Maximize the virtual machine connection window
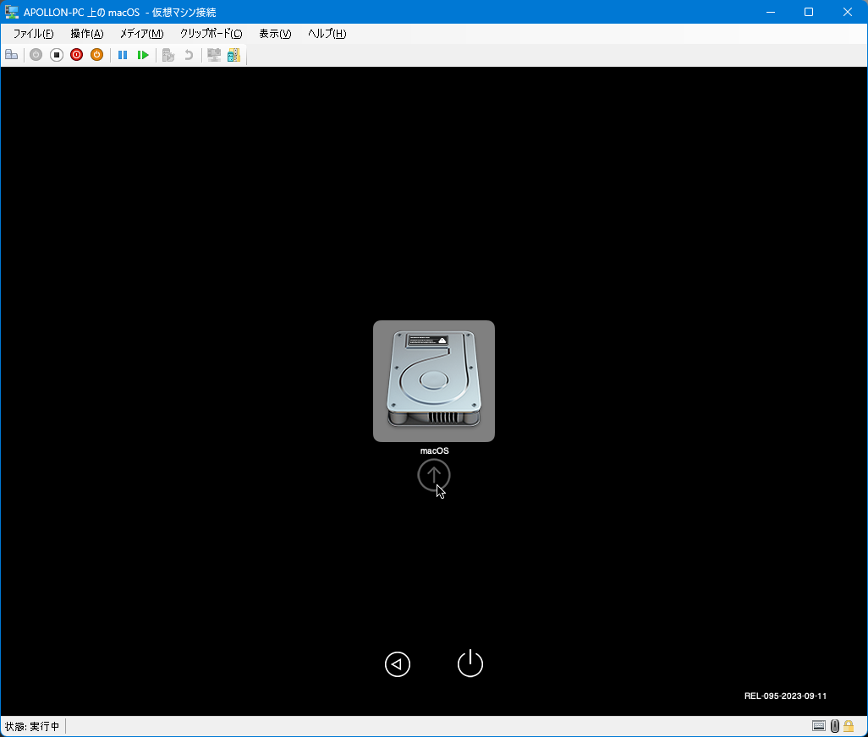Viewport: 868px width, 737px height. [x=809, y=12]
